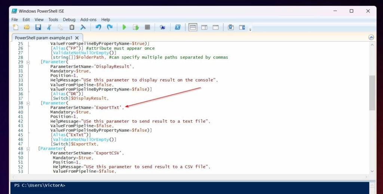Run the script with the green play icon
Screen dimensions: 383x194
point(124,27)
